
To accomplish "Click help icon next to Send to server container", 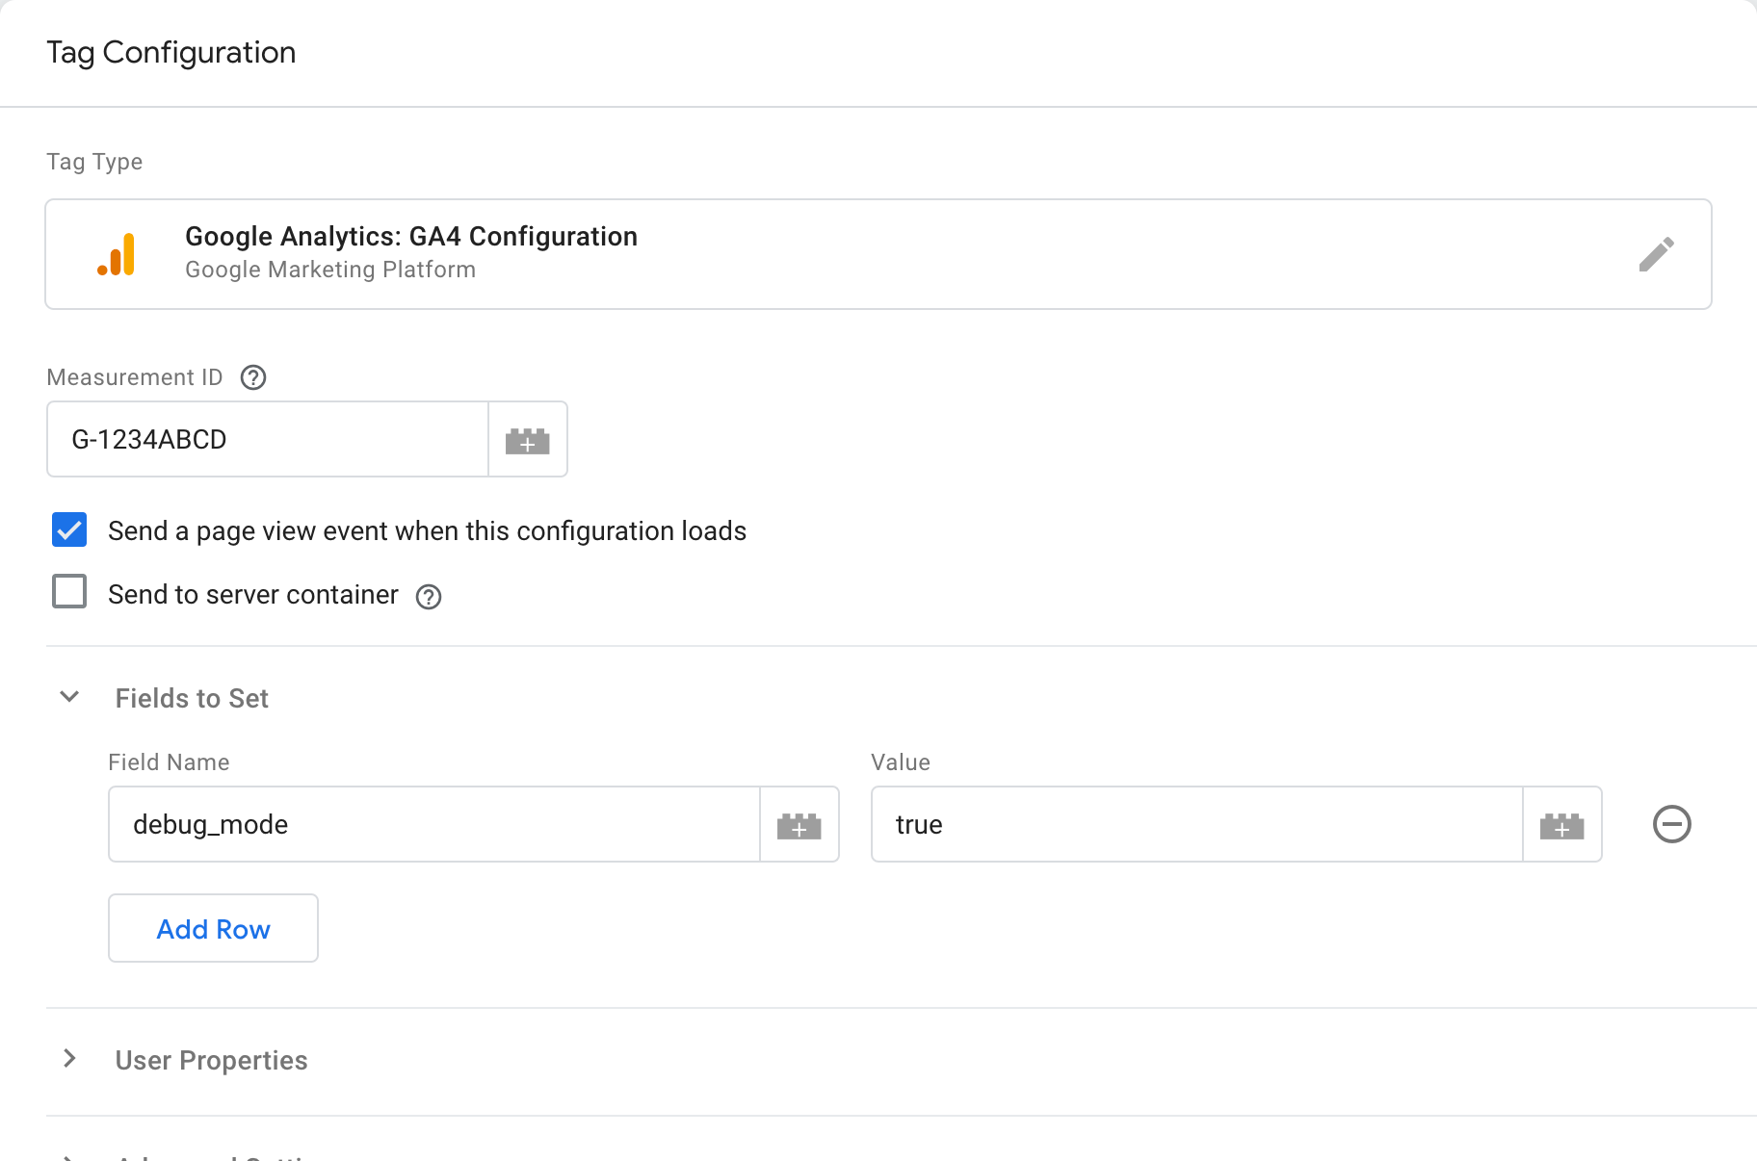I will coord(429,597).
